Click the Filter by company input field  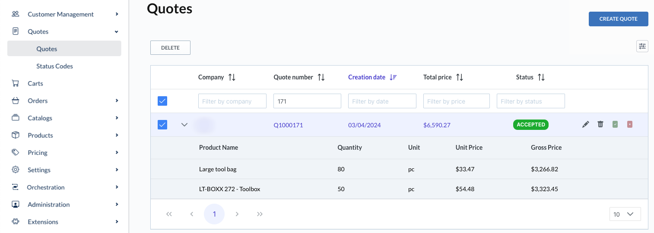(232, 101)
